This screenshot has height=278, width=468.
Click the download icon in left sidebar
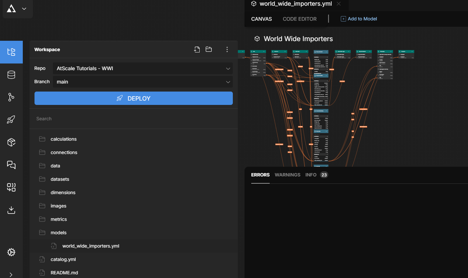11,210
